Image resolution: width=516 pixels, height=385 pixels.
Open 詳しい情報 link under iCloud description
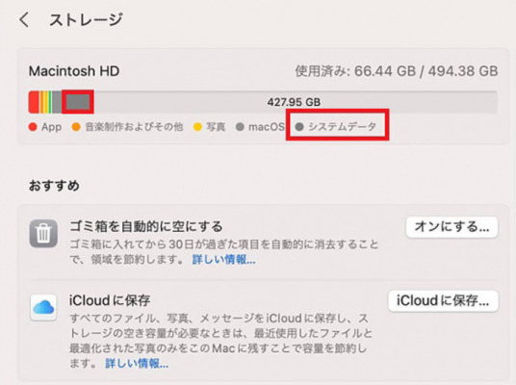137,363
